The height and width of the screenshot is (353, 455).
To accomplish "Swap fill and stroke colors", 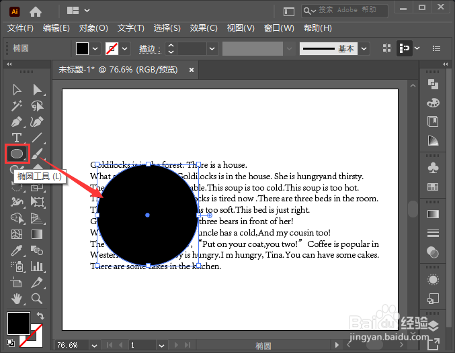I will tap(40, 315).
